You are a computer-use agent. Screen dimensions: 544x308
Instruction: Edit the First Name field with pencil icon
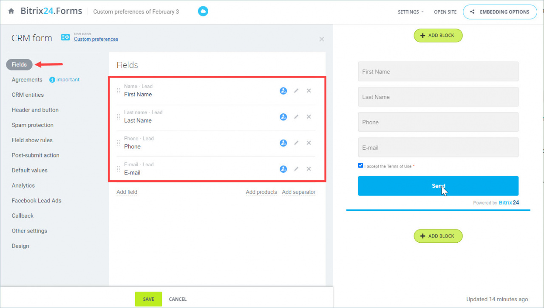coord(296,91)
